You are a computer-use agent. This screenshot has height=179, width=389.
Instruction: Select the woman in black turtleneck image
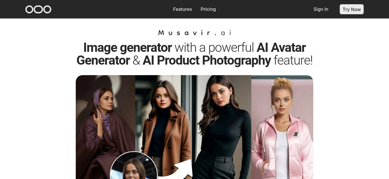click(x=222, y=127)
